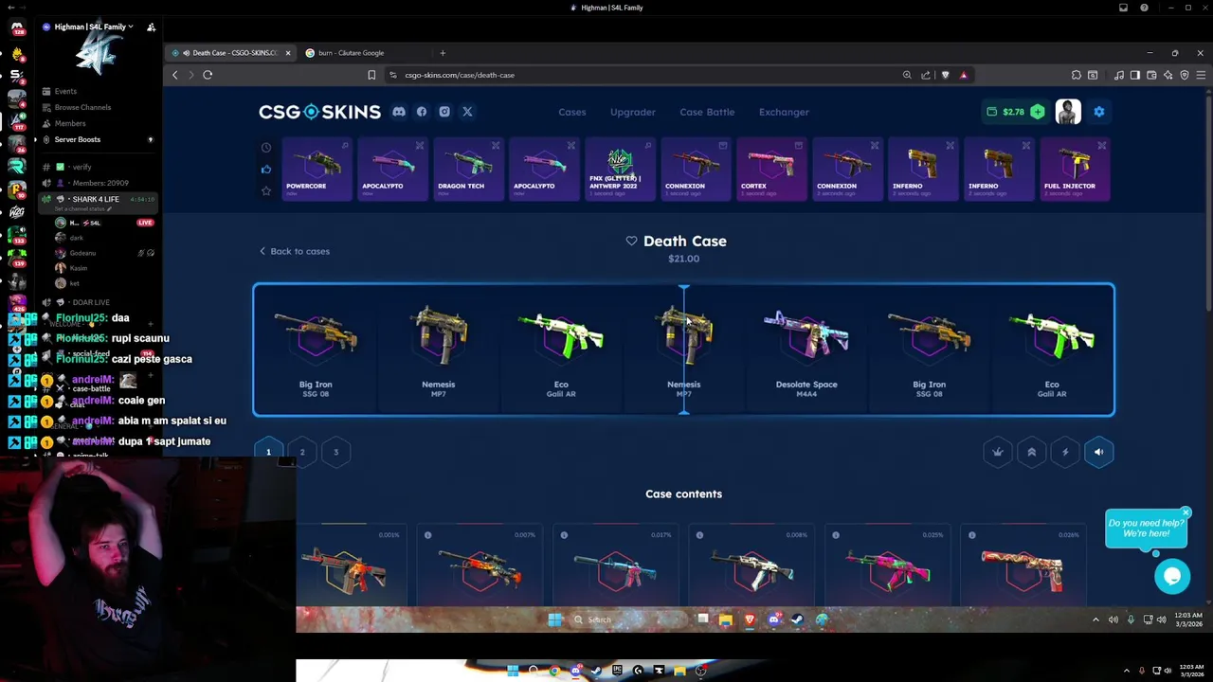Screen dimensions: 1213x682
Task: Enable fast open lightning button
Action: 1065,452
